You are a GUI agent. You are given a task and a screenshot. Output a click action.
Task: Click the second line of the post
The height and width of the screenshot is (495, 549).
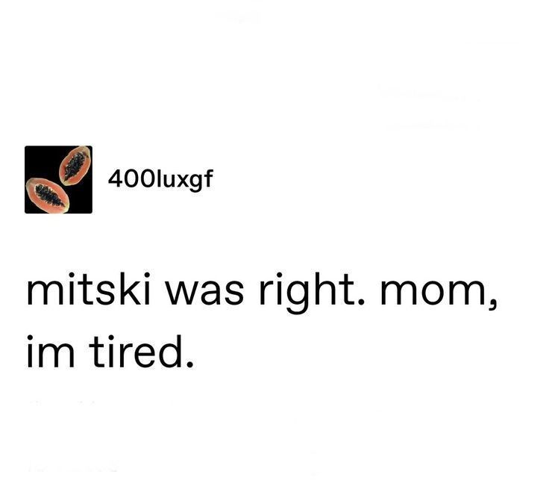110,351
